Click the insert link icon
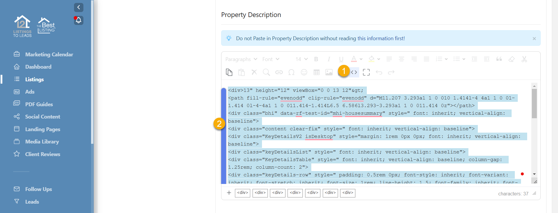 (x=279, y=72)
